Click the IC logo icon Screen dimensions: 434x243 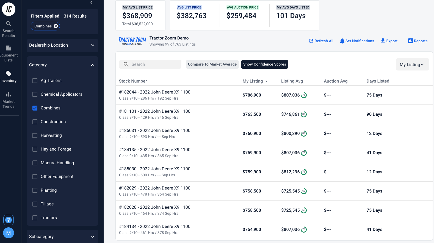pyautogui.click(x=9, y=9)
